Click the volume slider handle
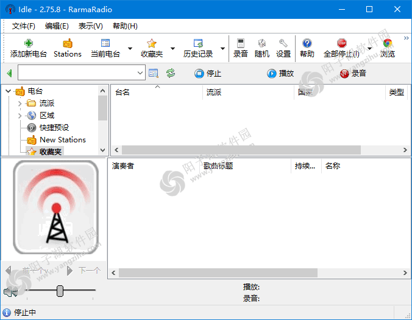412x320 pixels. tap(60, 291)
